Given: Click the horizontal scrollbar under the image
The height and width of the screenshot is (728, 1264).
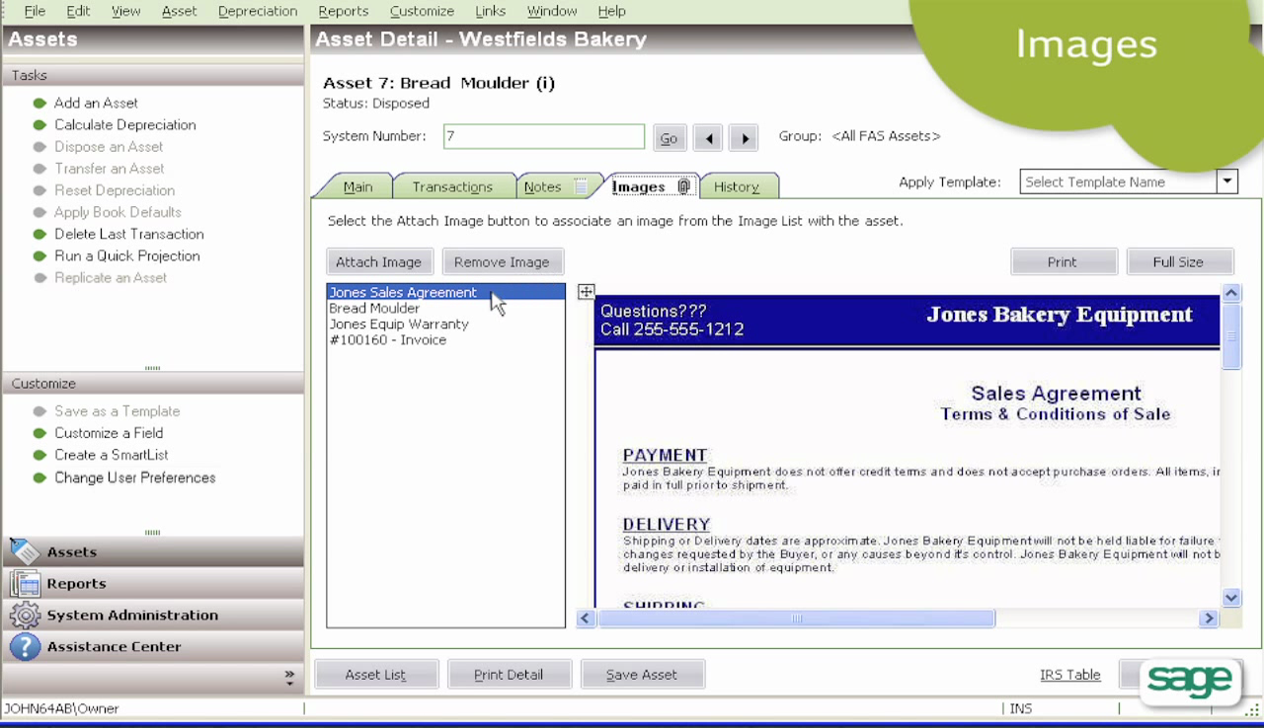Looking at the screenshot, I should tap(797, 619).
